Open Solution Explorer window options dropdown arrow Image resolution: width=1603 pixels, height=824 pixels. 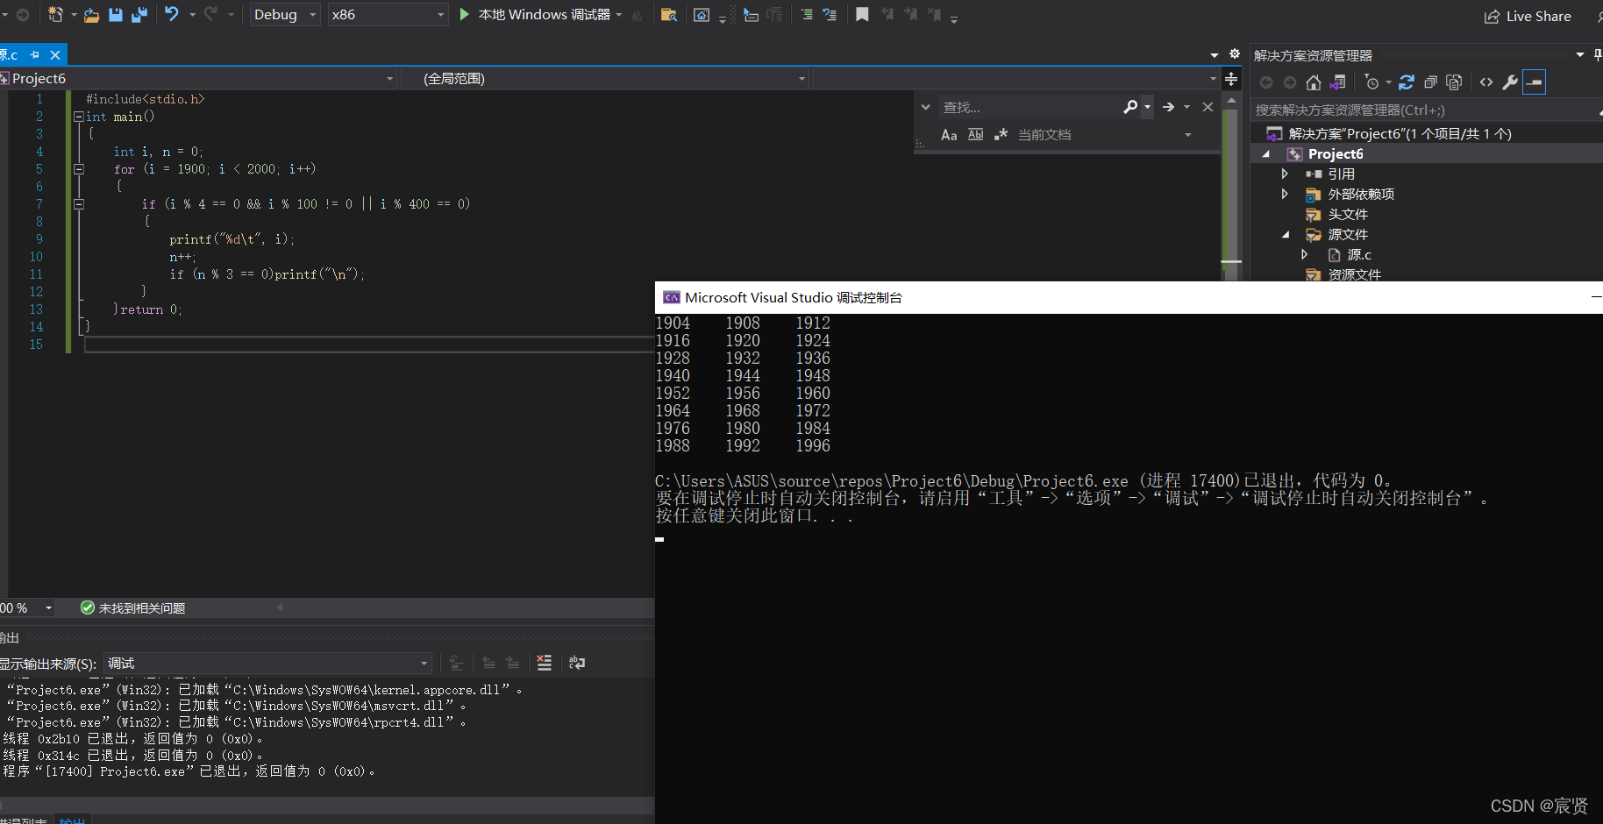(x=1580, y=55)
